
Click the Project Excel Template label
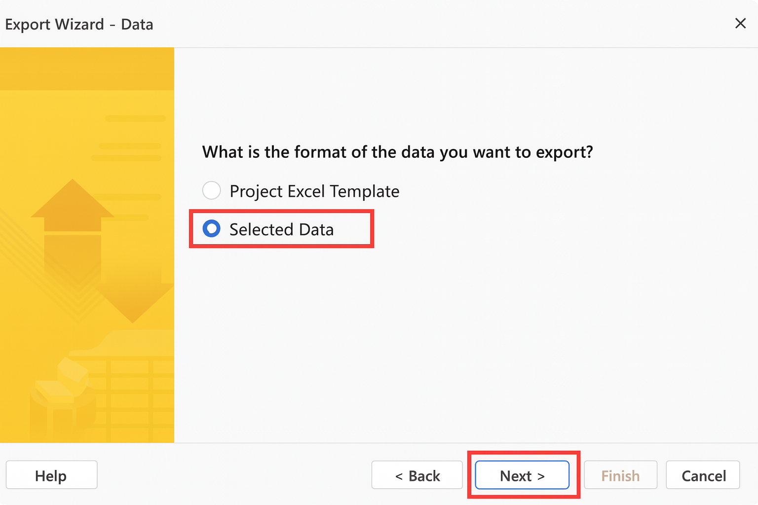click(x=314, y=190)
